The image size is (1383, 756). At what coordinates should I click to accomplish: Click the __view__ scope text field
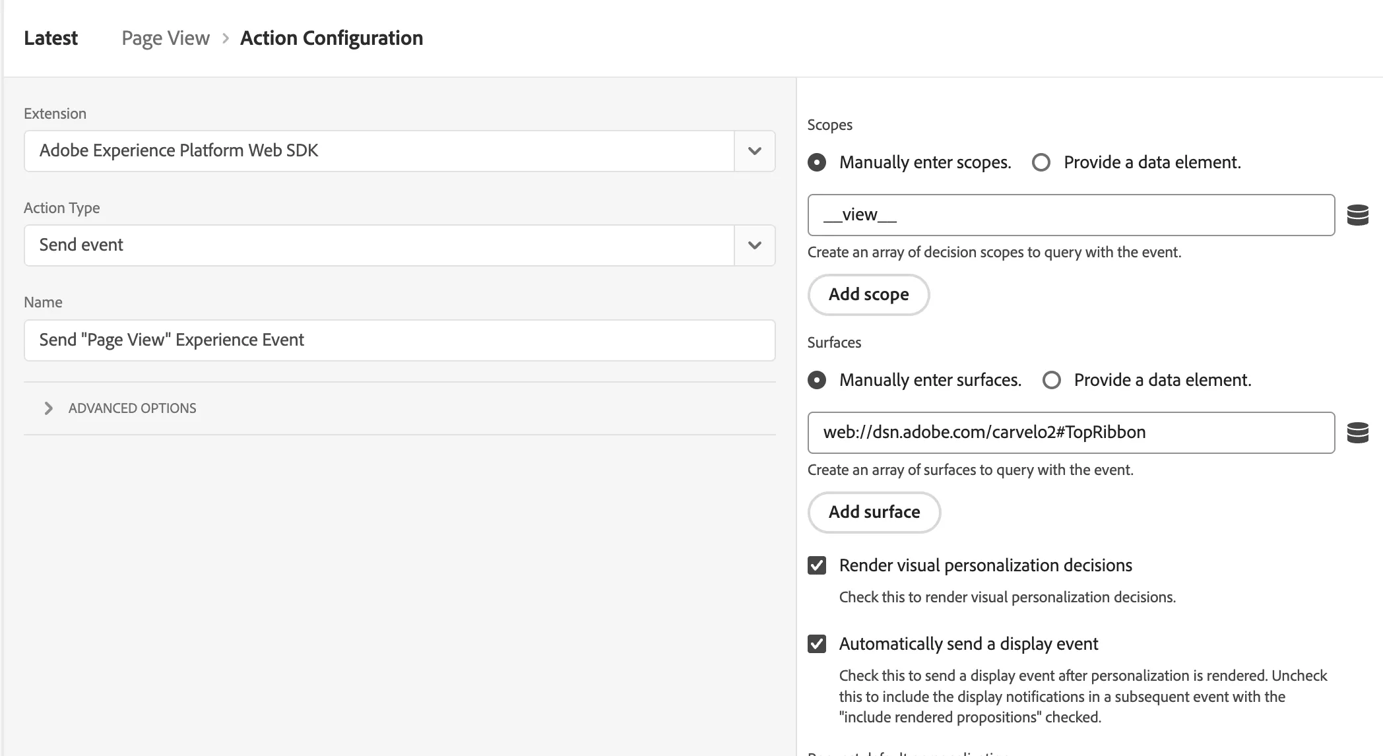pos(1071,215)
